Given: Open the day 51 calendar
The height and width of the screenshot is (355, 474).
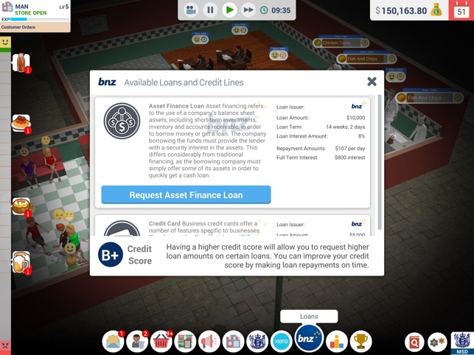Looking at the screenshot, I should pos(461,10).
